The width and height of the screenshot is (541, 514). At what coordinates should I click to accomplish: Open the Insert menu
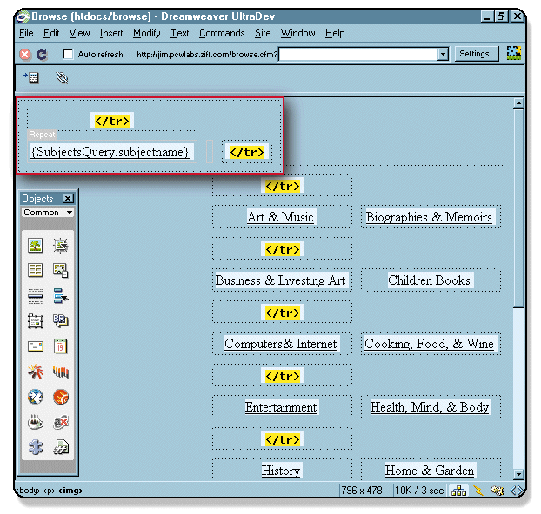[x=111, y=33]
